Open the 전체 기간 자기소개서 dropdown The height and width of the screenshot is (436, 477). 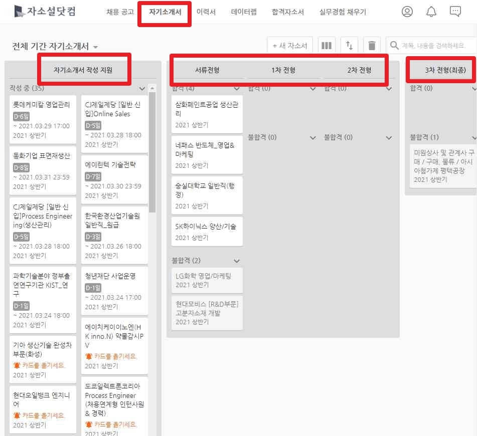[x=55, y=46]
